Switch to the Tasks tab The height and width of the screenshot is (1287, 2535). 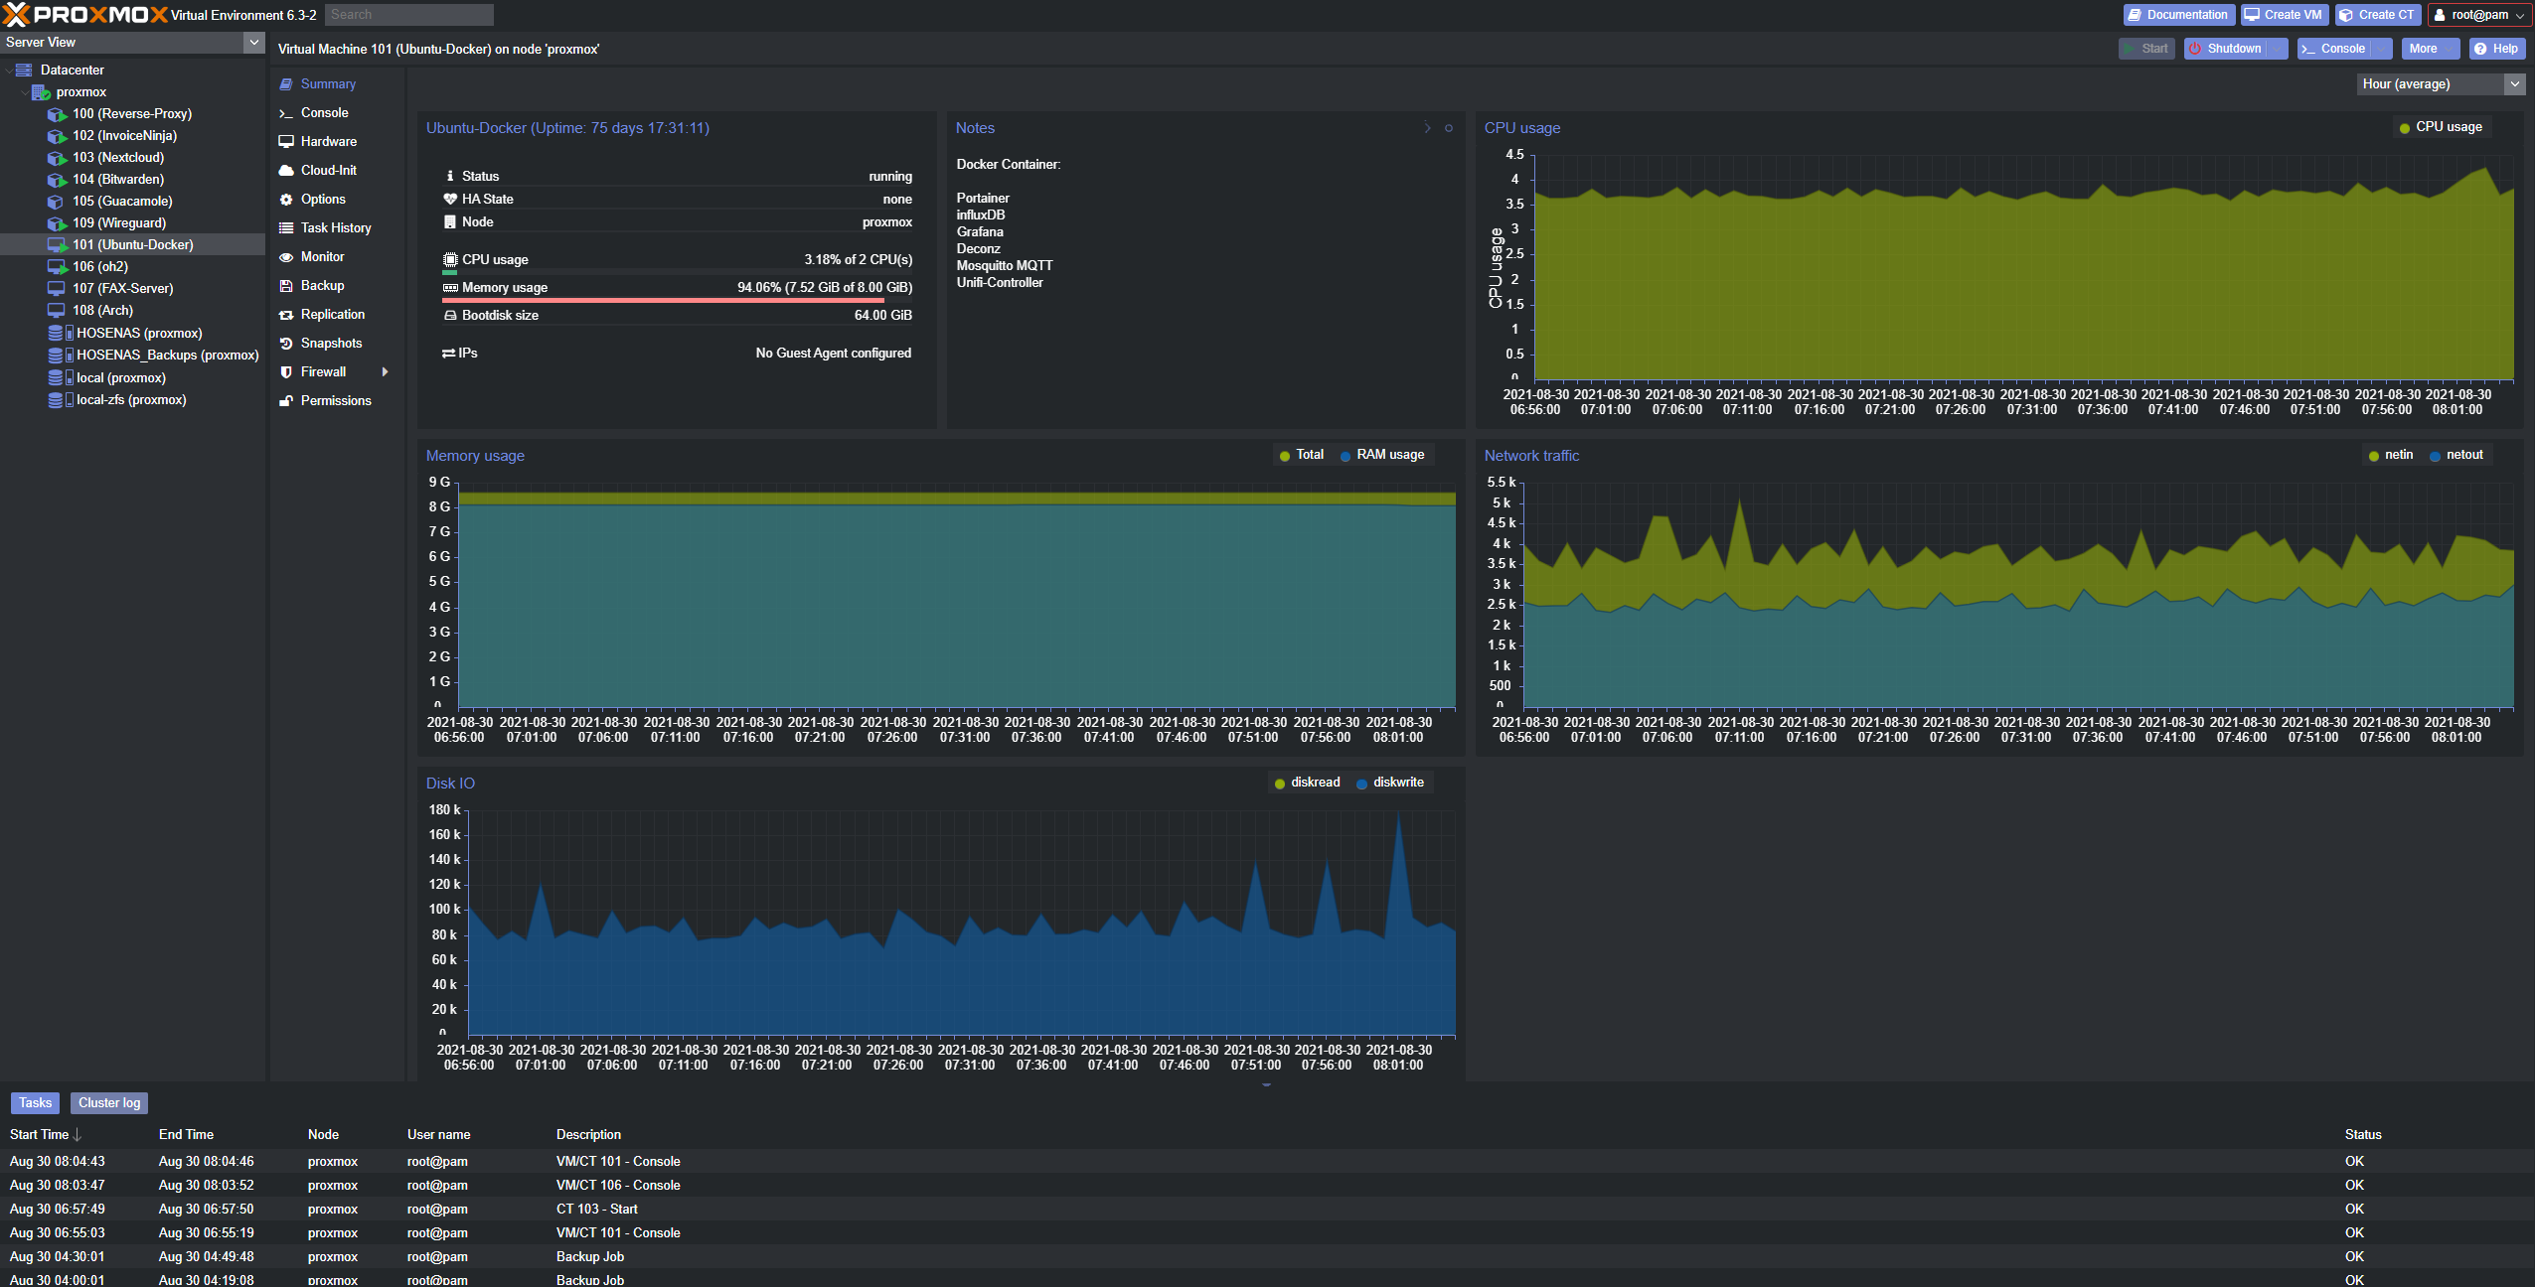pyautogui.click(x=35, y=1103)
